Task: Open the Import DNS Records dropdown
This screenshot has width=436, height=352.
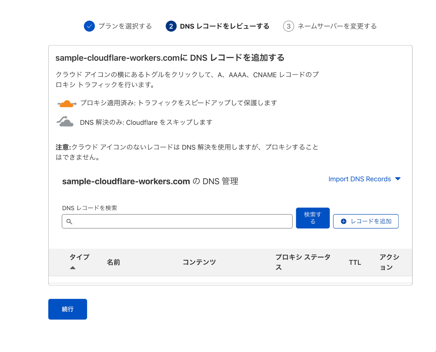Action: click(360, 179)
